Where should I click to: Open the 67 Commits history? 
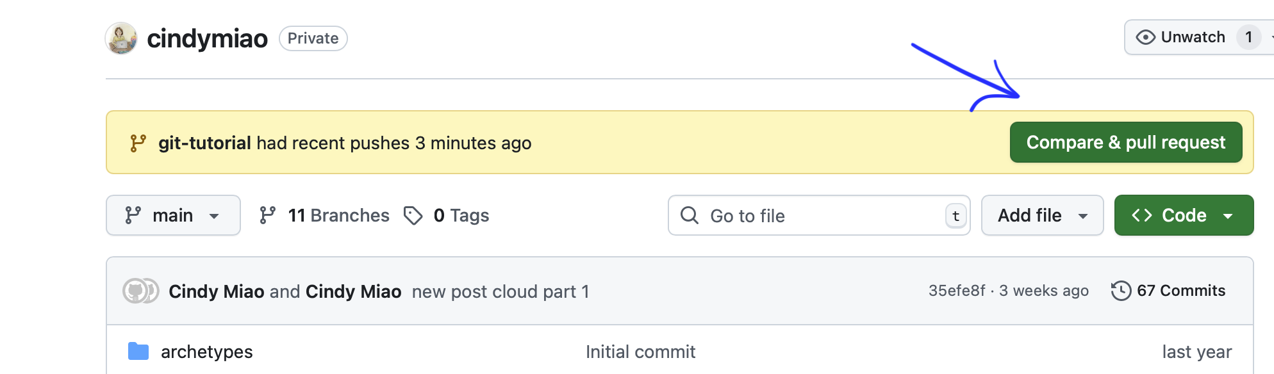point(1180,290)
